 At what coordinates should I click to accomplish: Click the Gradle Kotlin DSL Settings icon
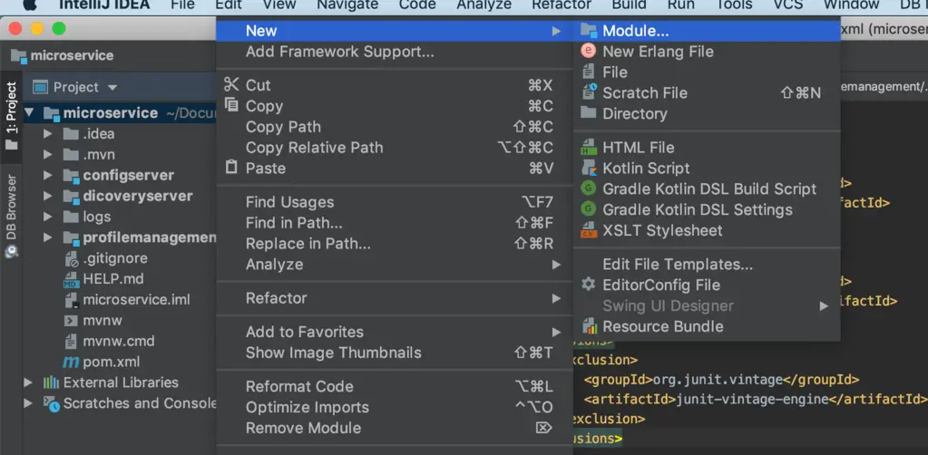(589, 209)
